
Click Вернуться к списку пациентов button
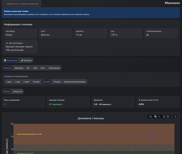21,4
